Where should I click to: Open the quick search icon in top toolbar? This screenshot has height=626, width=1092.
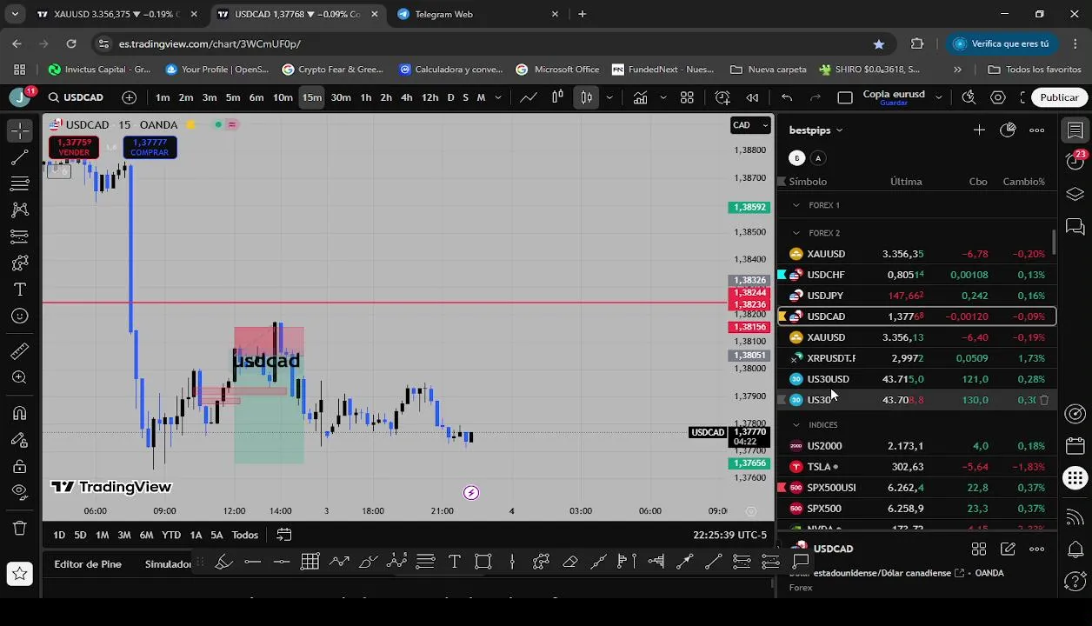click(x=969, y=97)
